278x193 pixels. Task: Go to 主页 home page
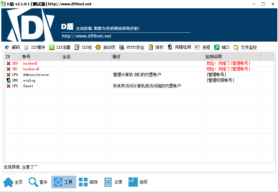pyautogui.click(x=13, y=182)
